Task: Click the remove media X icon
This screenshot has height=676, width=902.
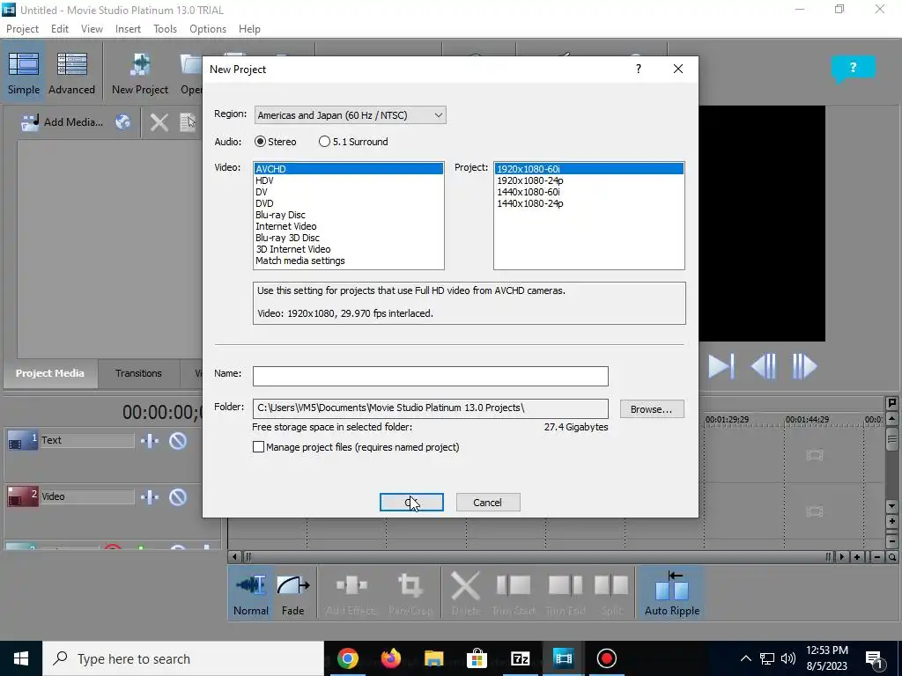Action: point(159,121)
